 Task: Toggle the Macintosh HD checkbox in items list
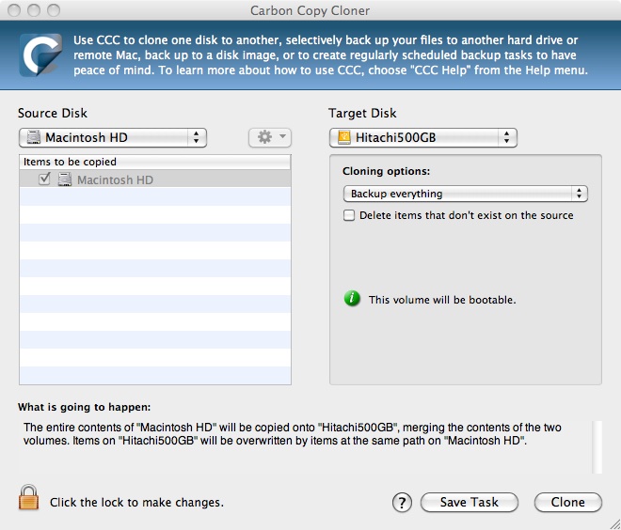point(44,179)
